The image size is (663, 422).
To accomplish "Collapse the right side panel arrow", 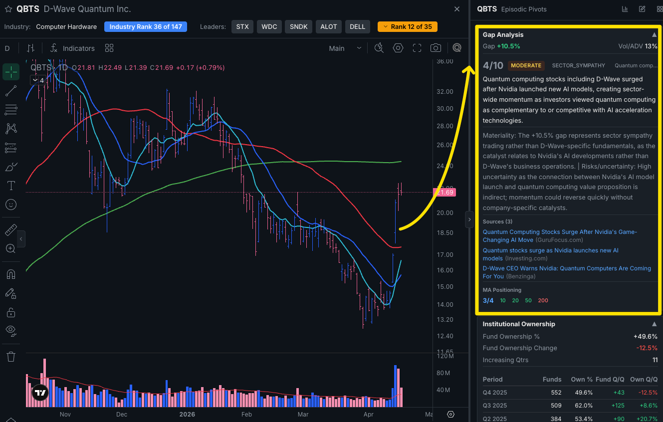I will pos(469,219).
